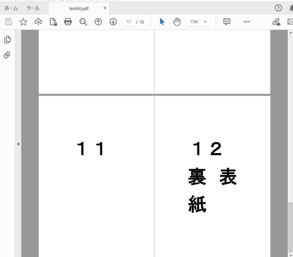The height and width of the screenshot is (257, 293).
Task: Click the vertical scrollbar thumb
Action: 290,227
